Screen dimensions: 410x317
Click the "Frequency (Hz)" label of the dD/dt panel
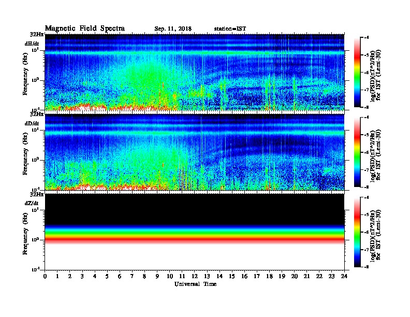coord(25,154)
